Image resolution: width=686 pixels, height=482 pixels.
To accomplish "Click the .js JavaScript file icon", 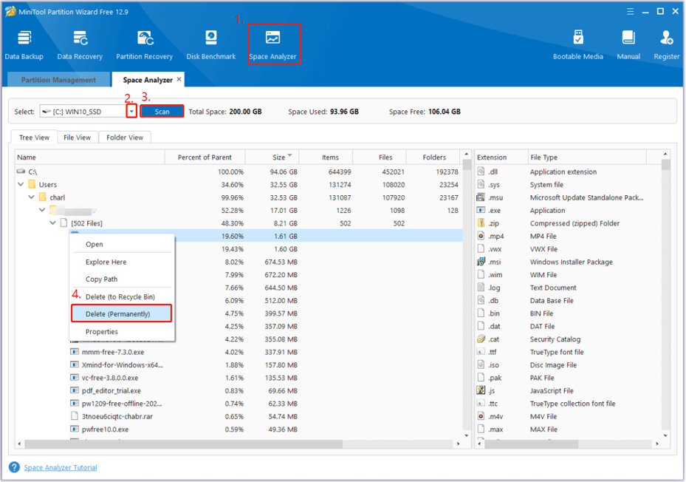I will coord(481,390).
